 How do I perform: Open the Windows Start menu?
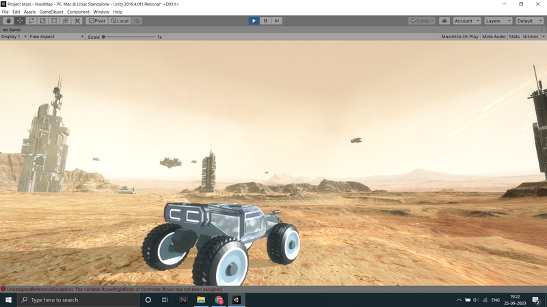tap(8, 300)
